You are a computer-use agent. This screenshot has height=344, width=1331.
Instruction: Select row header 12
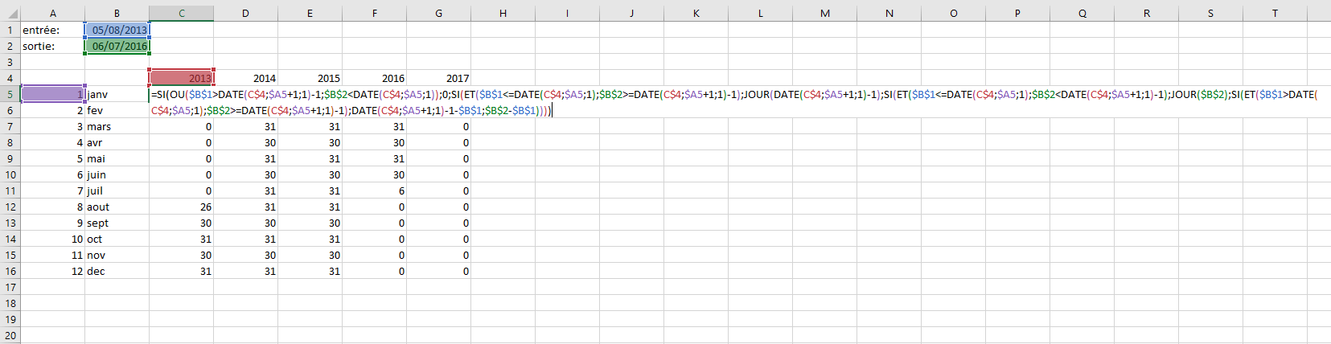[x=10, y=207]
